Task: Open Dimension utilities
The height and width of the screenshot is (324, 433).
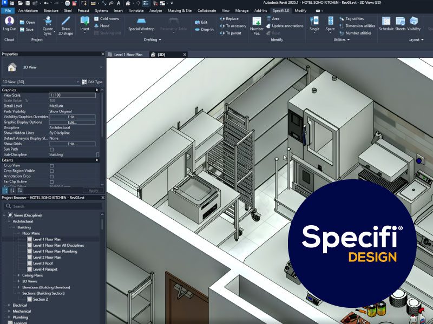Action: pyautogui.click(x=357, y=26)
